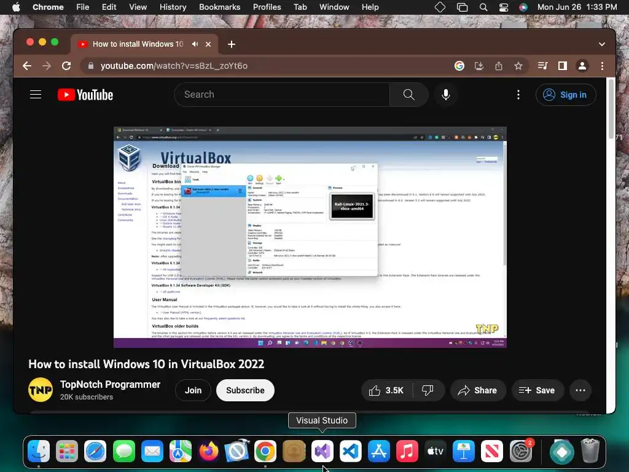Open Keynote from the dock
629x472 pixels.
[464, 451]
